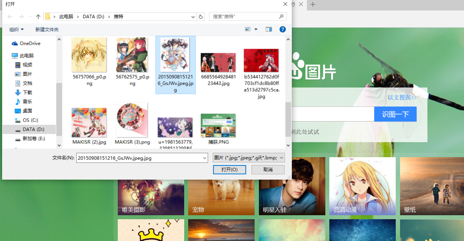Close the current browser tab

[x=301, y=4]
